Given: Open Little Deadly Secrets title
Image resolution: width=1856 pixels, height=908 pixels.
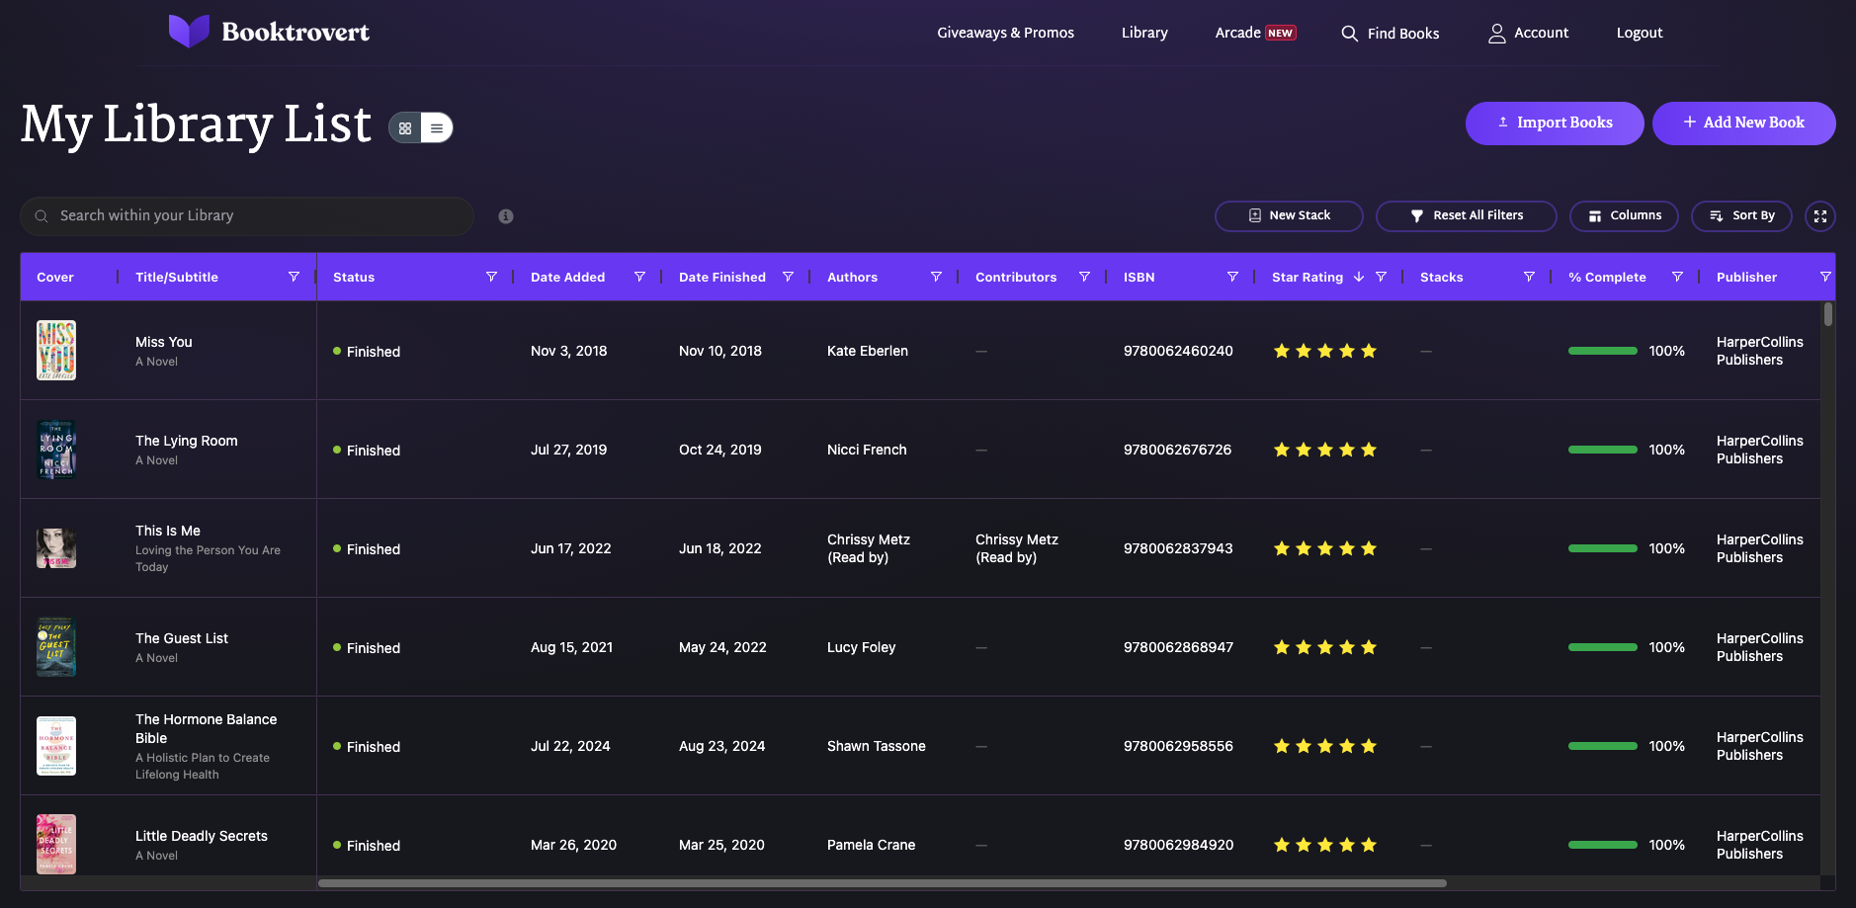Looking at the screenshot, I should (x=202, y=836).
